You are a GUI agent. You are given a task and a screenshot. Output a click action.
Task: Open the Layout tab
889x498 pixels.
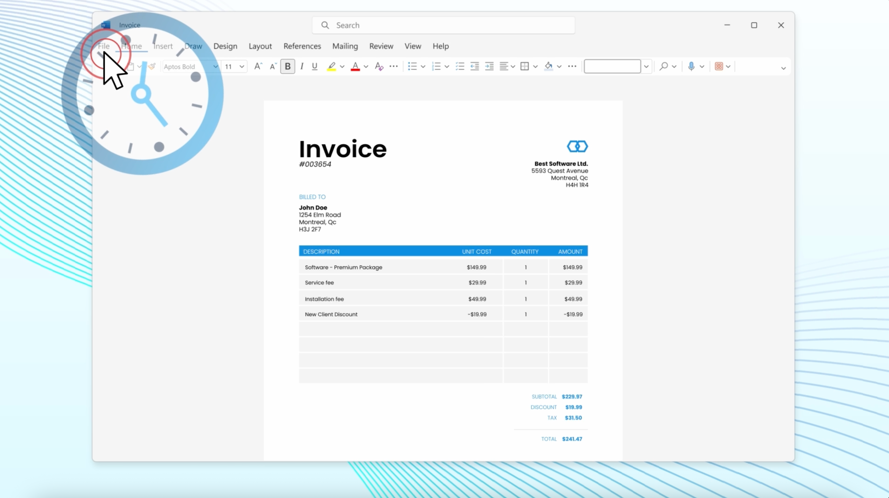click(260, 46)
